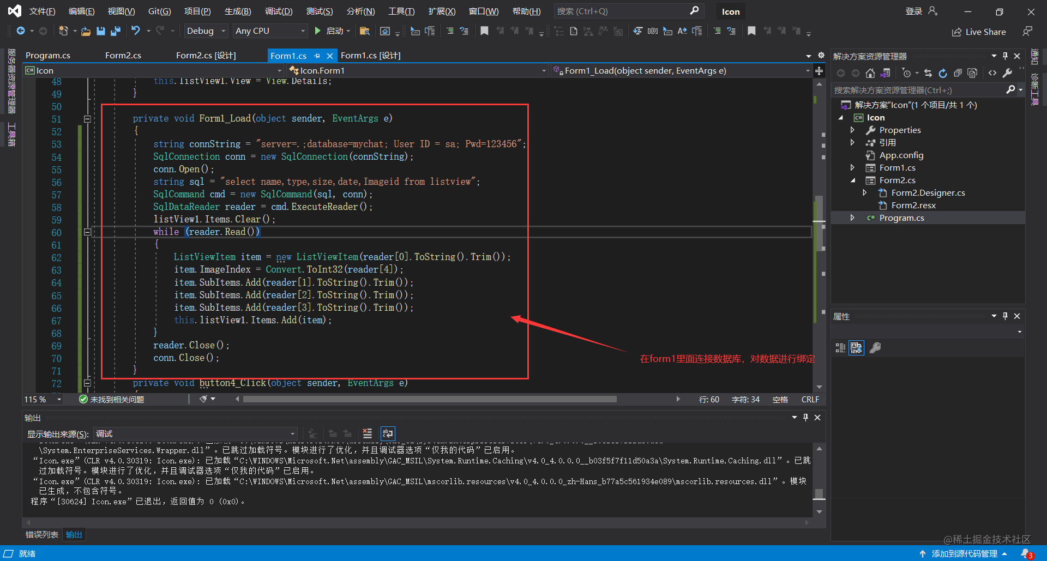
Task: Expand the Program.cs node in solution tree
Action: (x=852, y=218)
